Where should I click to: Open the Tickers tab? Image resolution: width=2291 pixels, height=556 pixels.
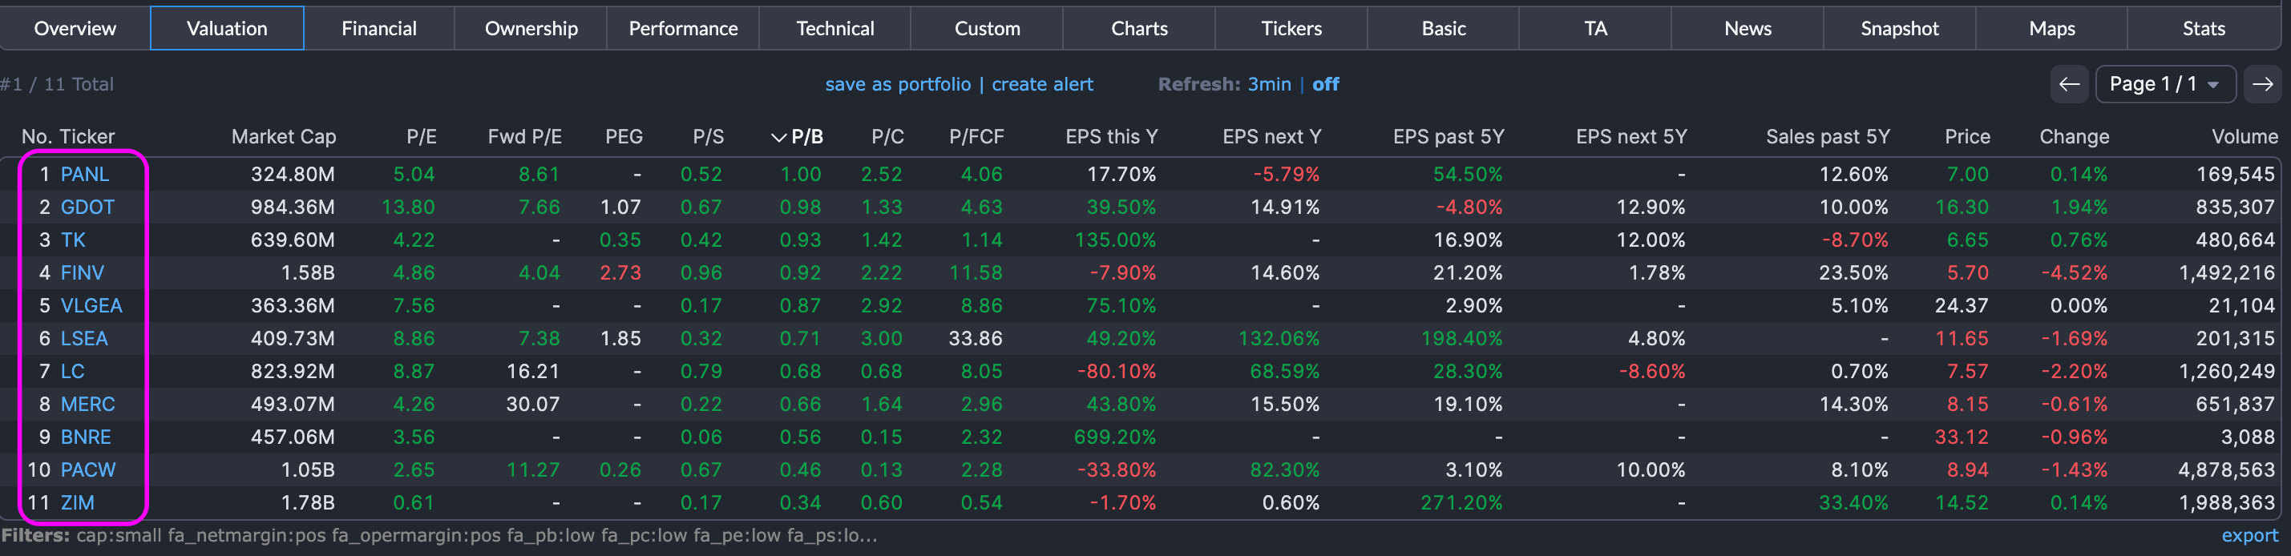[x=1291, y=28]
